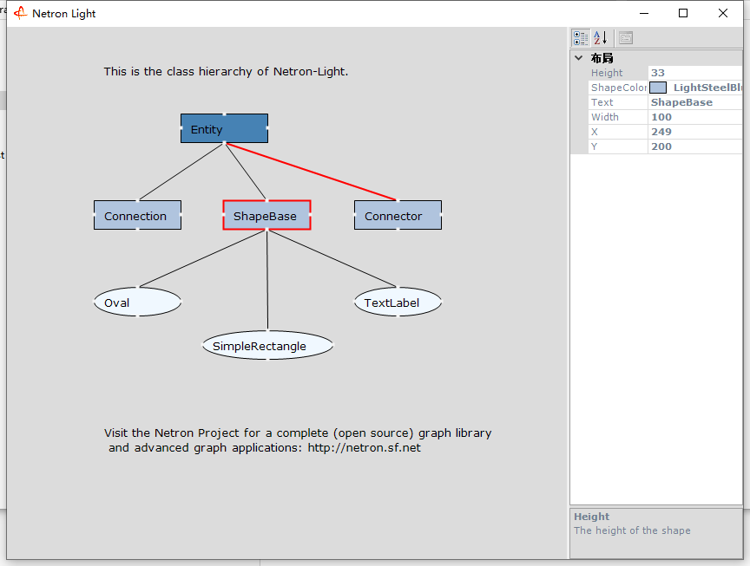The height and width of the screenshot is (566, 750).
Task: Collapse the 布局 category
Action: (579, 58)
